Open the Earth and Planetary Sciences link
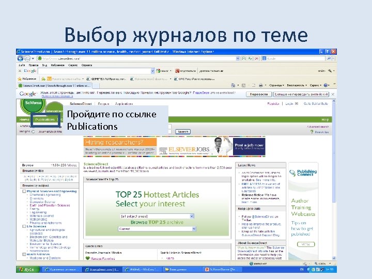Screen dimensions: 372x279 [50, 206]
